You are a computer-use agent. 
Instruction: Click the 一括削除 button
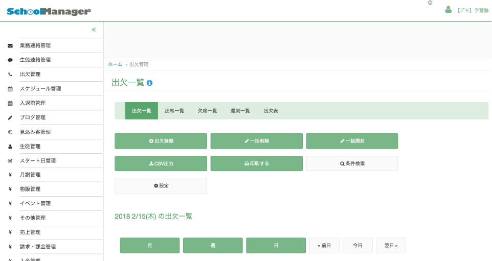[x=257, y=141]
